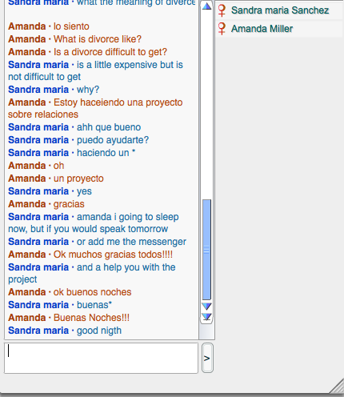Click the empty scrollbar track above the thumb
Image resolution: width=344 pixels, height=397 pixels.
(206, 106)
